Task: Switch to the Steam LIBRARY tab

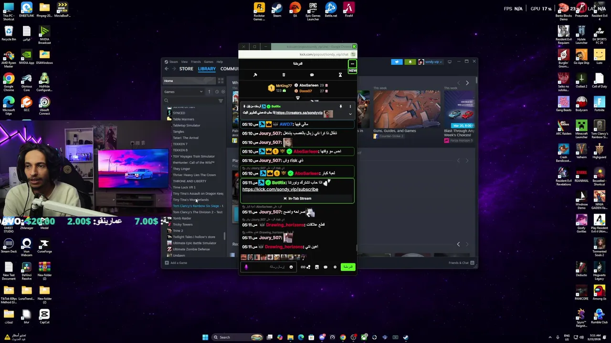Action: point(207,69)
